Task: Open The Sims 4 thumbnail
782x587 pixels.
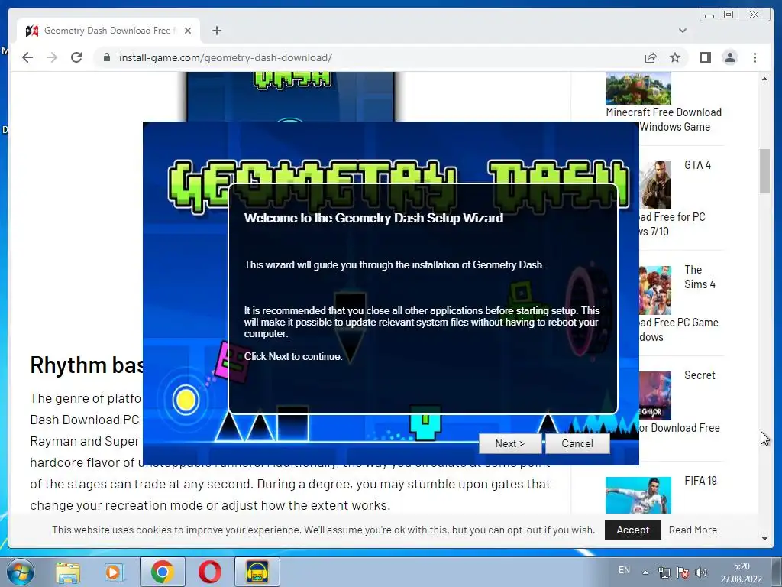Action: coord(655,290)
